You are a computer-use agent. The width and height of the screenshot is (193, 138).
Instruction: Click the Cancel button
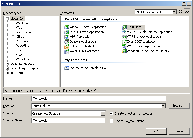point(179,131)
